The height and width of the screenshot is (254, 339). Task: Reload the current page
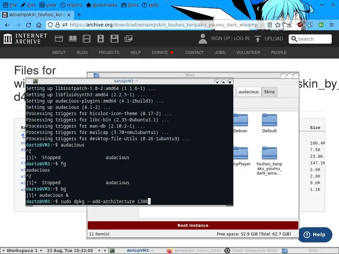(x=28, y=25)
